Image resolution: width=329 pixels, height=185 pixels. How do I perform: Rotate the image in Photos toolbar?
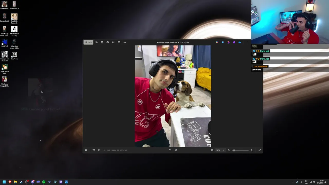[96, 42]
